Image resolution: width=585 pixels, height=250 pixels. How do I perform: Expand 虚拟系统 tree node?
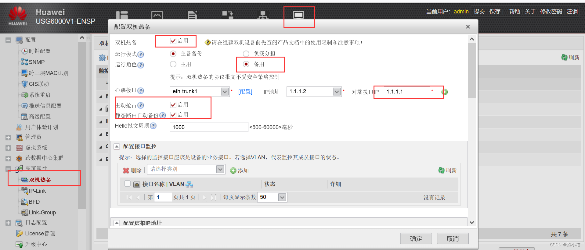point(8,148)
